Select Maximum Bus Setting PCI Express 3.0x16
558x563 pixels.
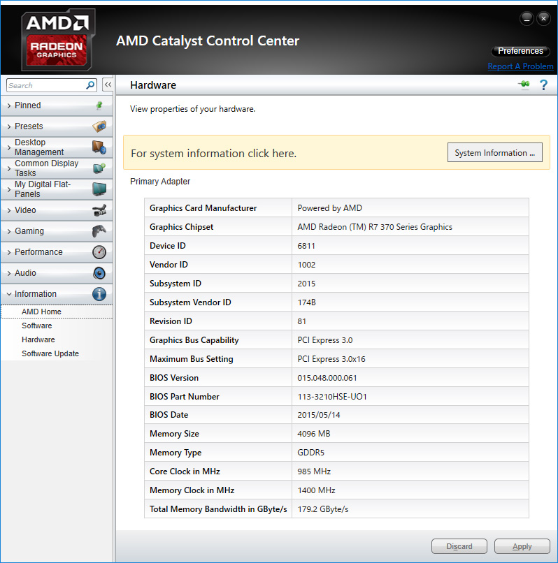click(x=410, y=359)
